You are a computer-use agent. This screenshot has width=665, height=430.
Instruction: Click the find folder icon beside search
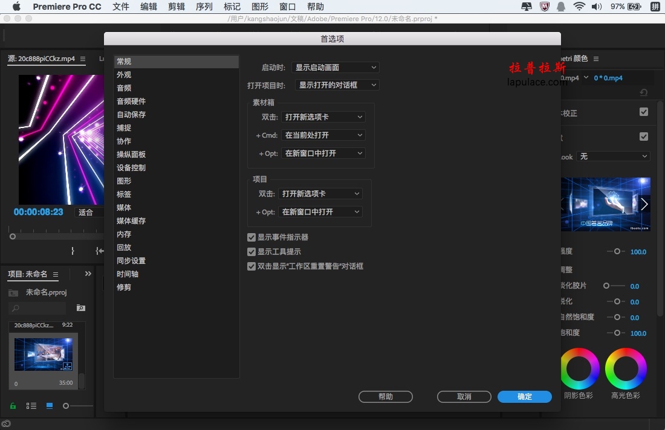coord(80,308)
